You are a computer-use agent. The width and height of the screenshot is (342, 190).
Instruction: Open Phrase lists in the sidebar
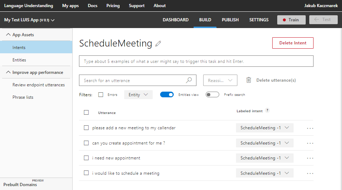click(23, 97)
